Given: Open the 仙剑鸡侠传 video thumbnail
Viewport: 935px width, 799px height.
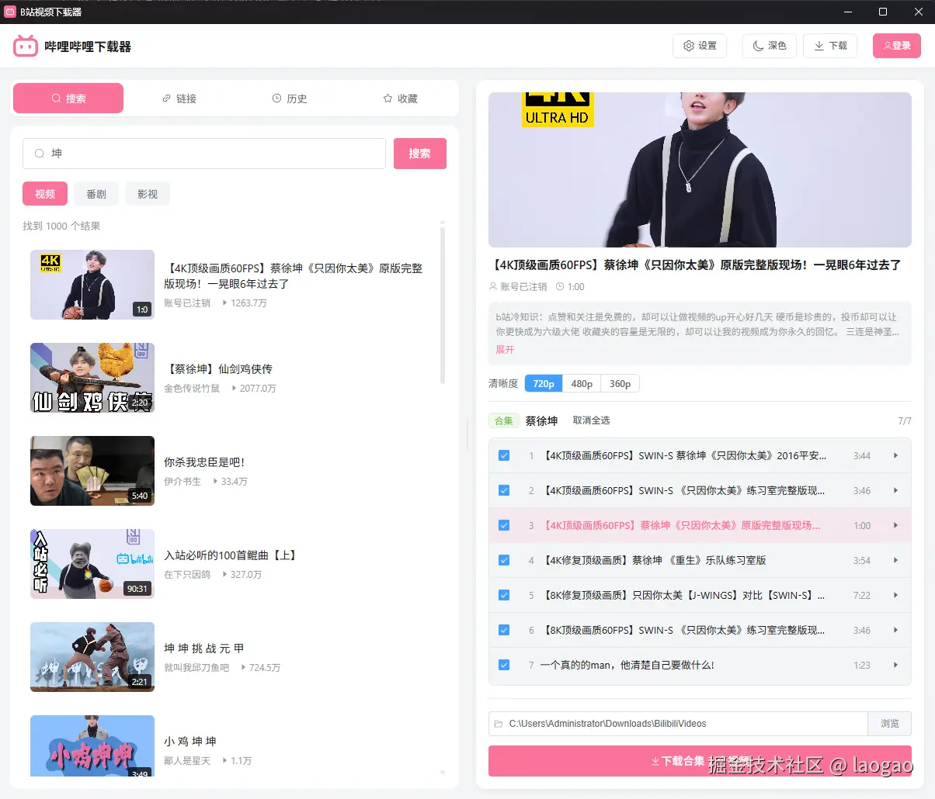Looking at the screenshot, I should click(92, 378).
